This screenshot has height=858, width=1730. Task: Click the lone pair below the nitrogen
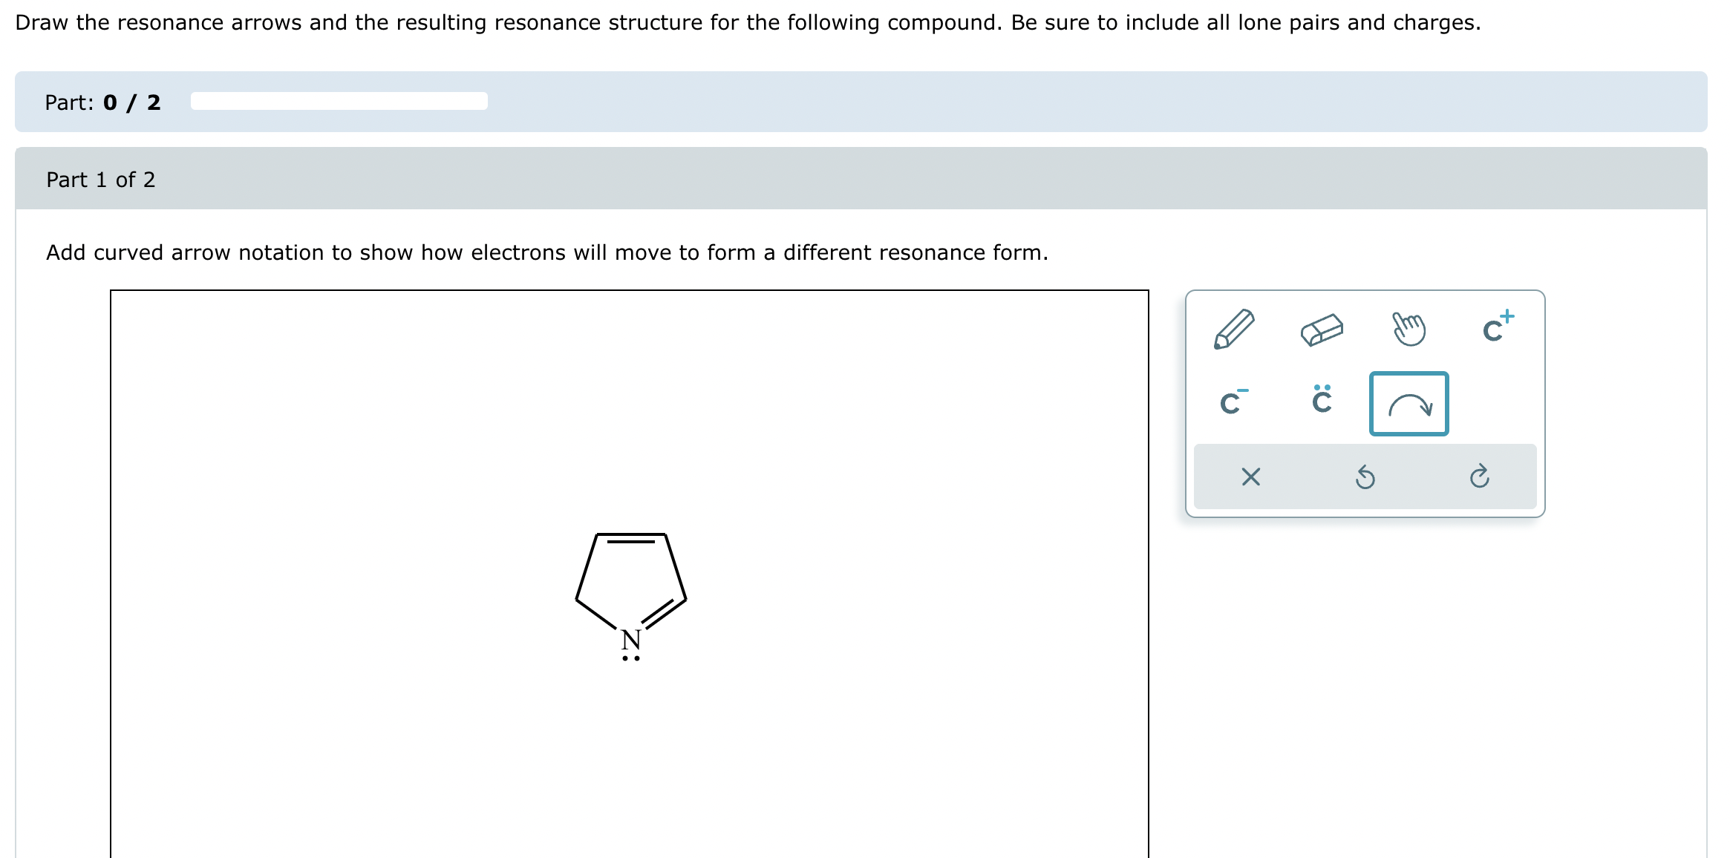632,657
